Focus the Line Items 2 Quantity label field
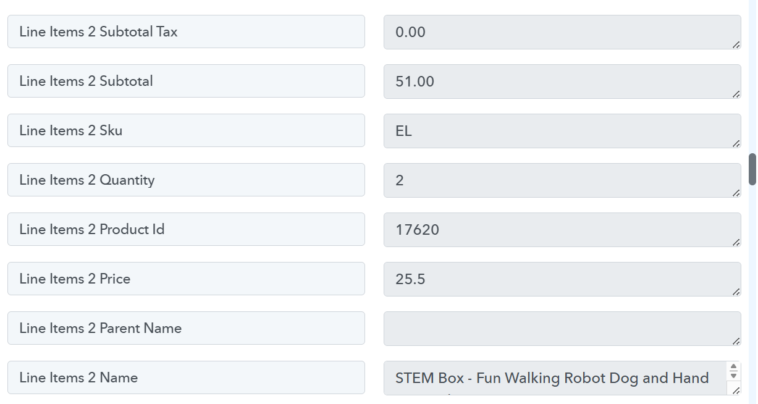This screenshot has height=404, width=758. (x=185, y=180)
